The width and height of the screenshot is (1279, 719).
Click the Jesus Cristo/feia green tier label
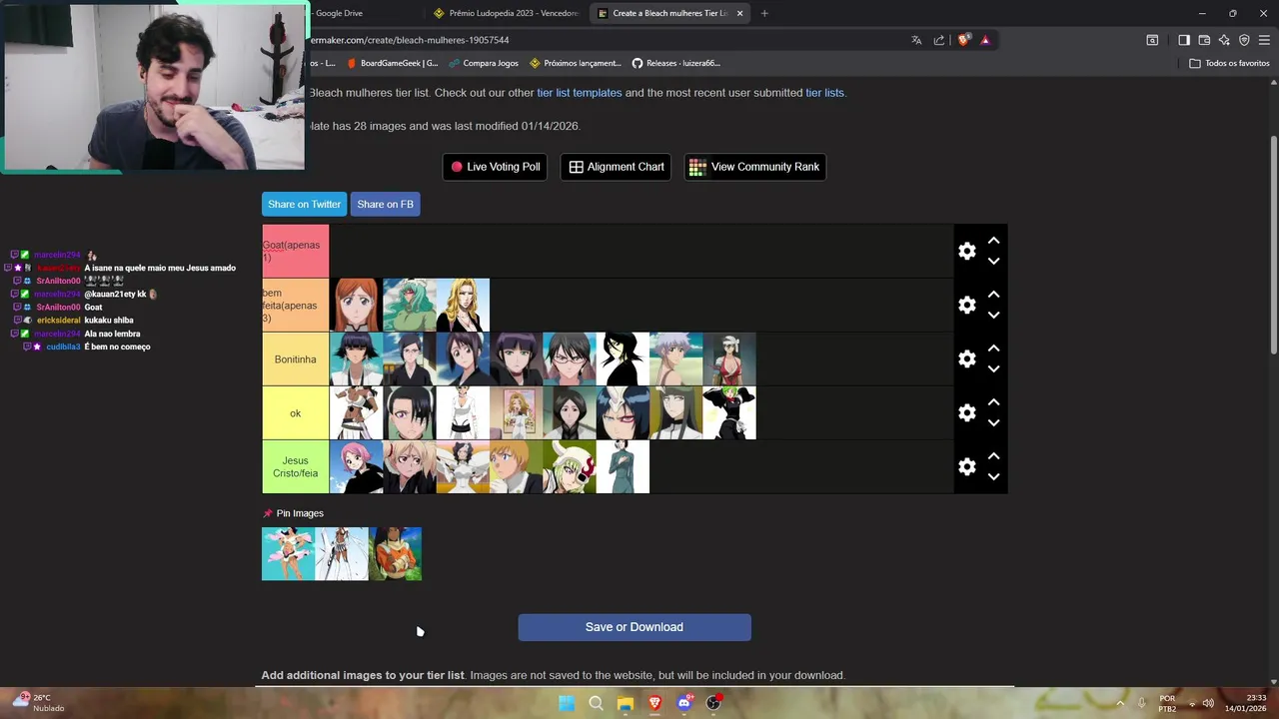point(295,467)
